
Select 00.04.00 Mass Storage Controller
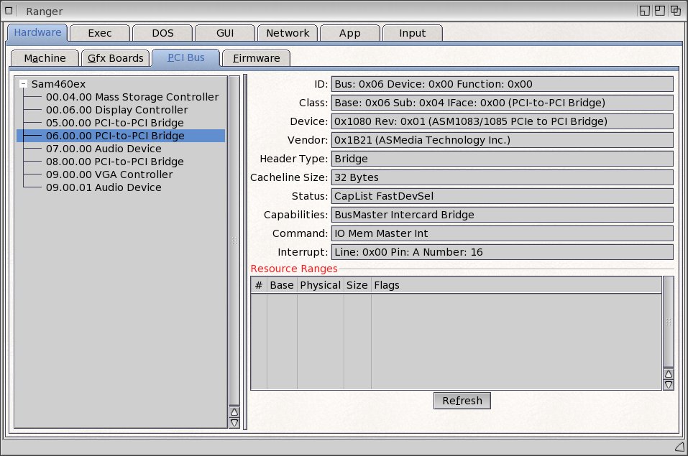[132, 97]
